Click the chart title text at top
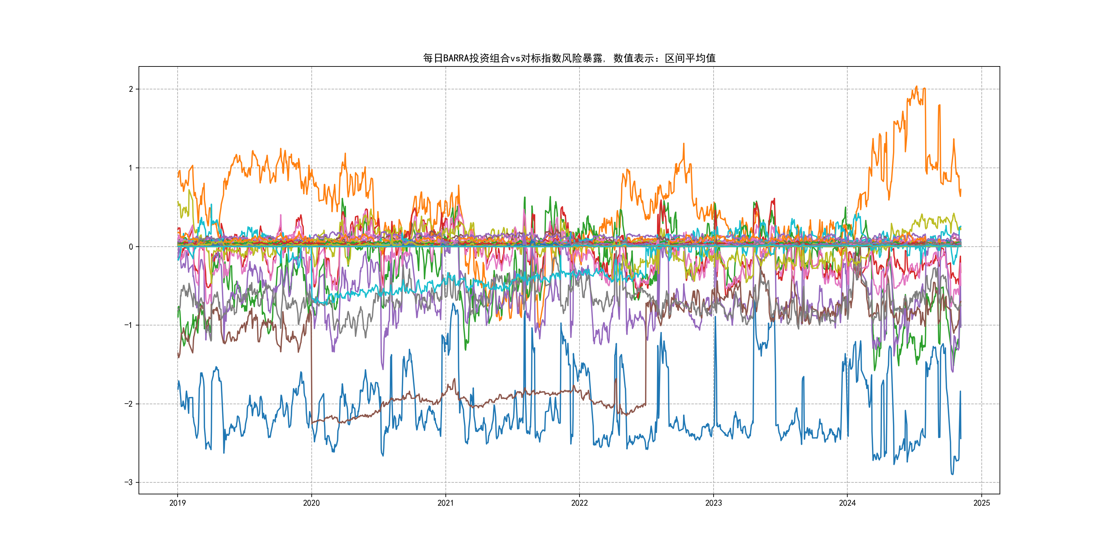This screenshot has width=1111, height=555. tap(569, 58)
